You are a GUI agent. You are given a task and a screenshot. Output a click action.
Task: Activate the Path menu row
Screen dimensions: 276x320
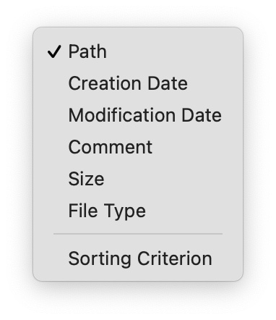[x=138, y=51]
